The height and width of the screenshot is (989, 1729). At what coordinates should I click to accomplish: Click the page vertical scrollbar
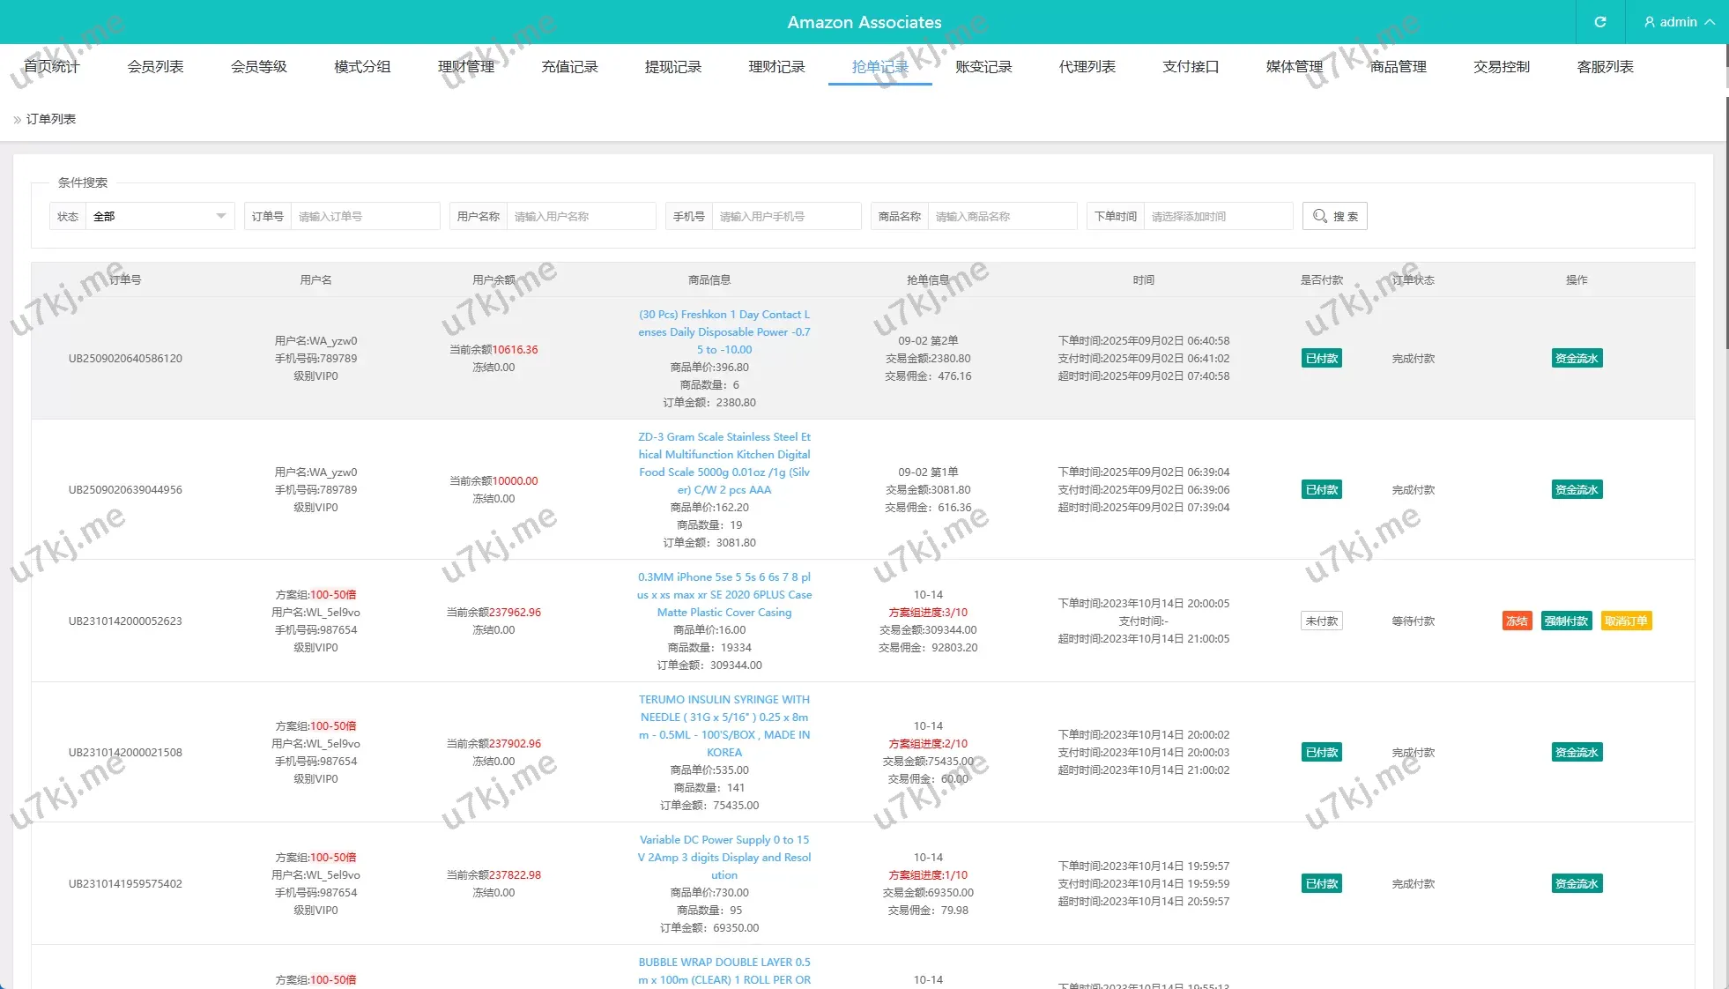click(x=1726, y=220)
